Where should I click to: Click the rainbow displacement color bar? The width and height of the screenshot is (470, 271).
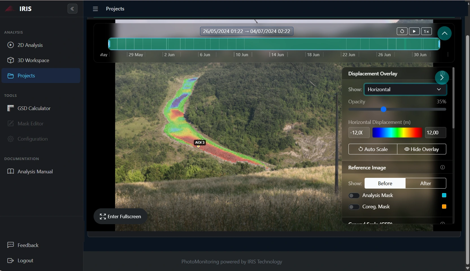tap(397, 133)
